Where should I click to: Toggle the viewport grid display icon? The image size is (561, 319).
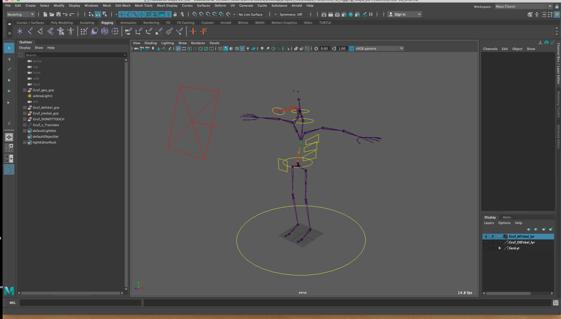[178, 48]
